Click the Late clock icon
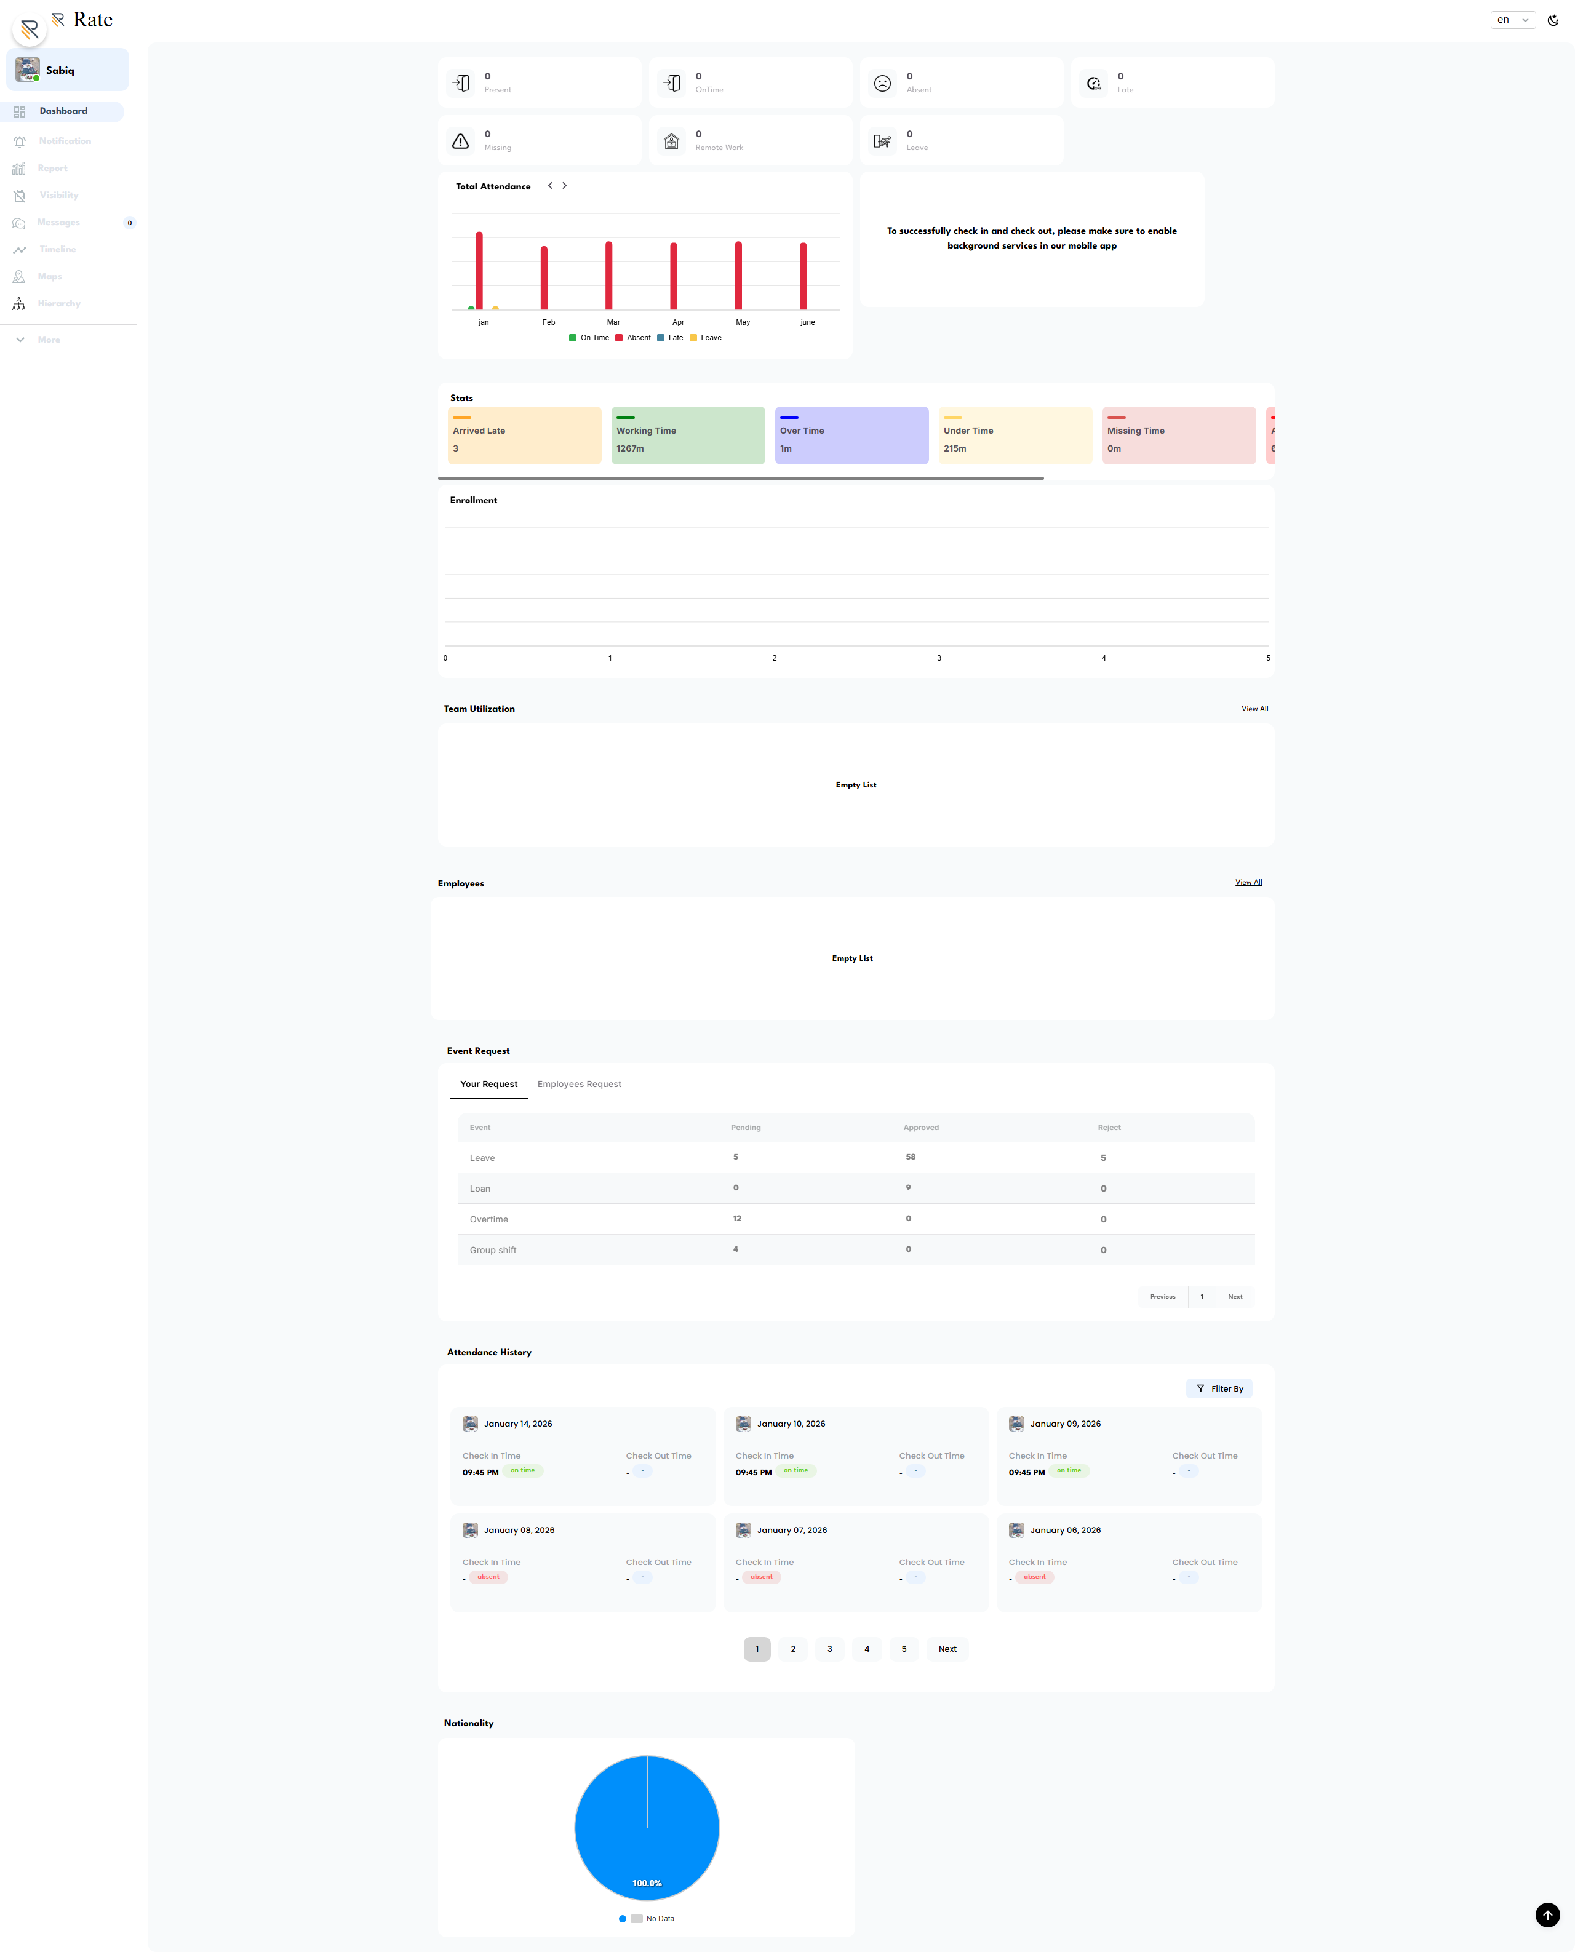 pyautogui.click(x=1094, y=84)
